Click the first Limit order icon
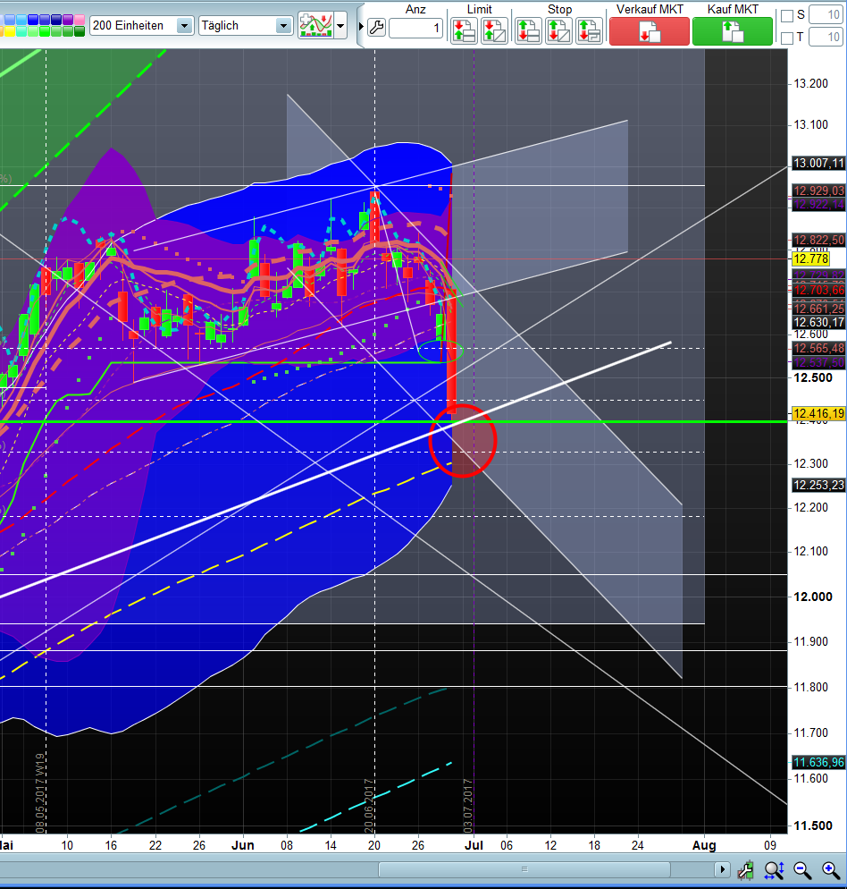847x889 pixels. coord(464,30)
